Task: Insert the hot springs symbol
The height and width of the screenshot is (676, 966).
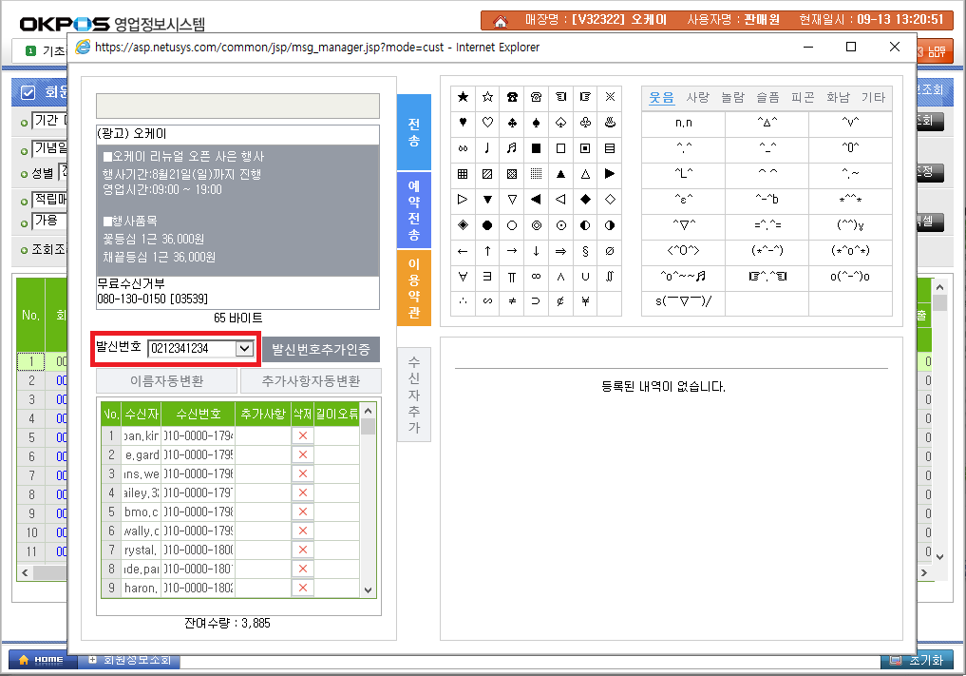Action: pos(610,122)
